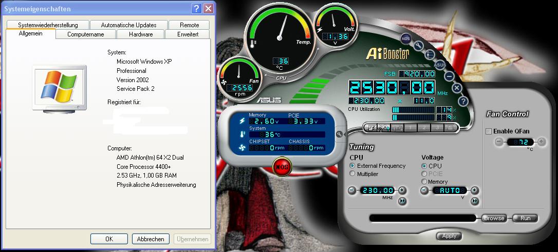The height and width of the screenshot is (252, 558).
Task: Click help question mark in Systemeigenschaften title bar
Action: tap(196, 9)
